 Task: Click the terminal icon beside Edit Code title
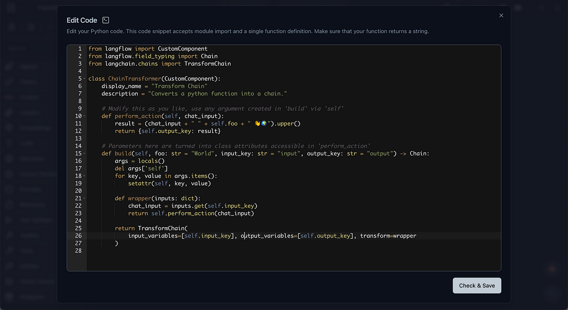point(106,20)
